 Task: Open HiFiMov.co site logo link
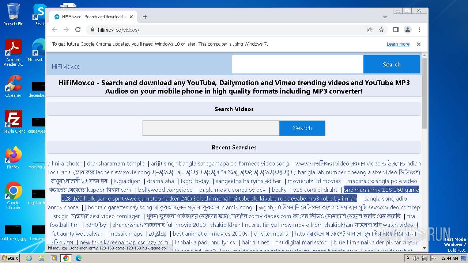coord(66,66)
